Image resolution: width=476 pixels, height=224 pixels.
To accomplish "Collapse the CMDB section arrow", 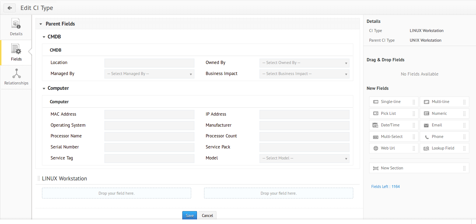I will point(44,37).
